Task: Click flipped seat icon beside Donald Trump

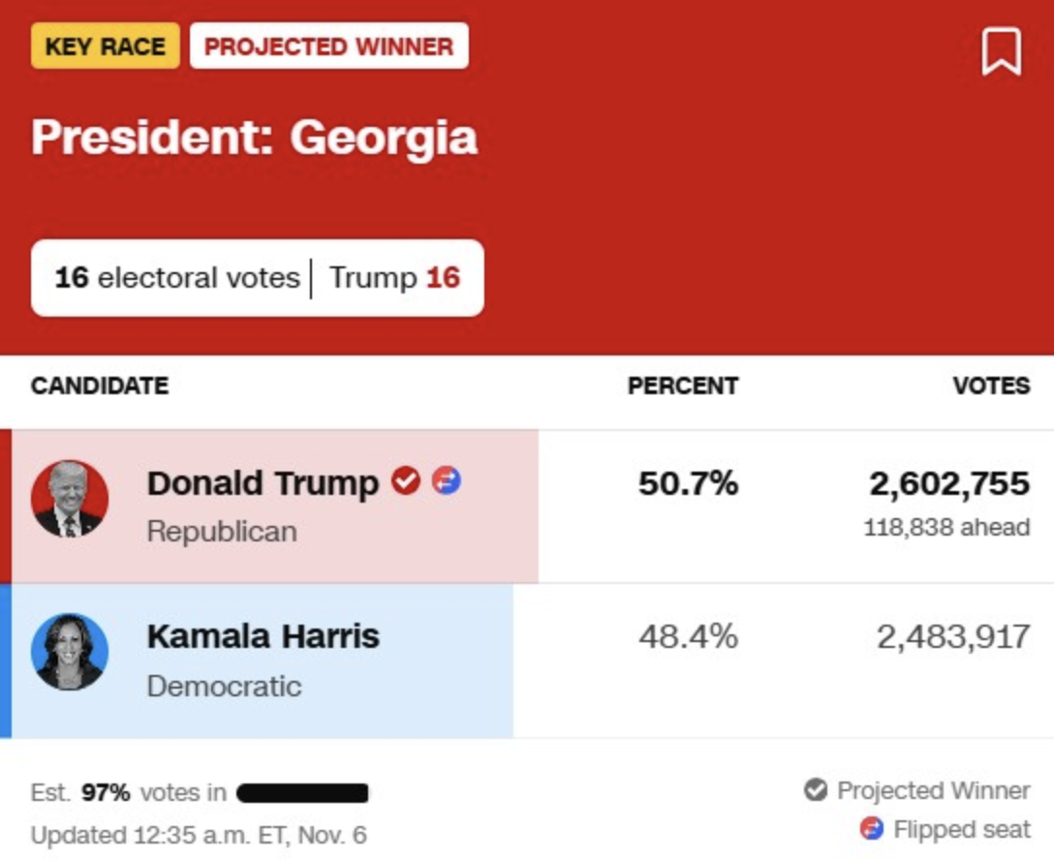Action: pyautogui.click(x=446, y=480)
